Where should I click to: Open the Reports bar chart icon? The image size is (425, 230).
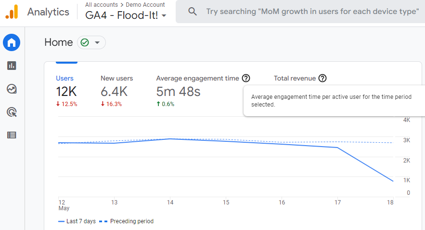[12, 66]
